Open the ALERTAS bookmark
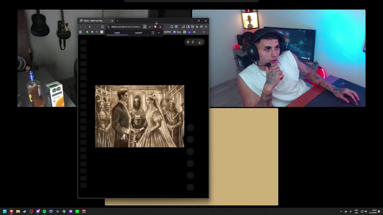The width and height of the screenshot is (383, 215). point(167,32)
